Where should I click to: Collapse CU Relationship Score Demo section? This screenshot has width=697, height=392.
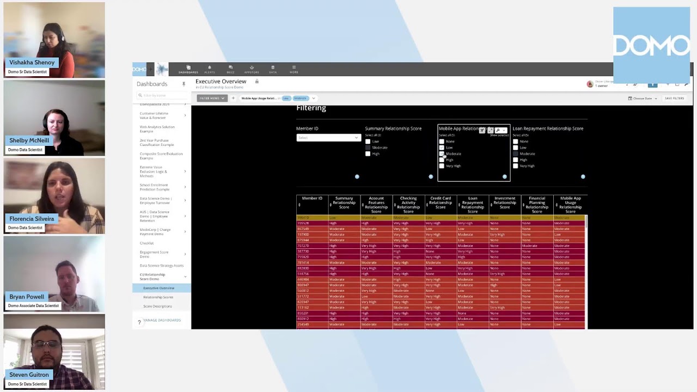pyautogui.click(x=185, y=277)
